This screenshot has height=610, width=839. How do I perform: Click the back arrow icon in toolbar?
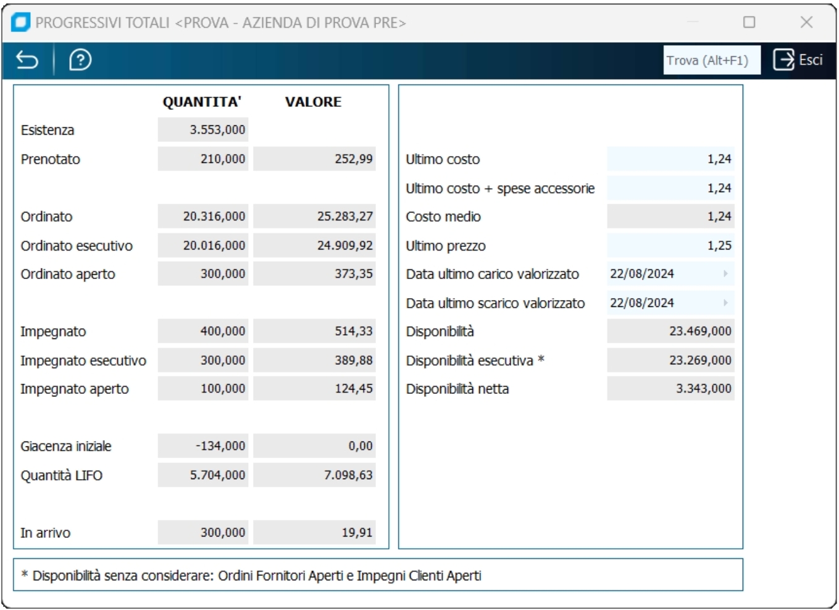pyautogui.click(x=27, y=60)
